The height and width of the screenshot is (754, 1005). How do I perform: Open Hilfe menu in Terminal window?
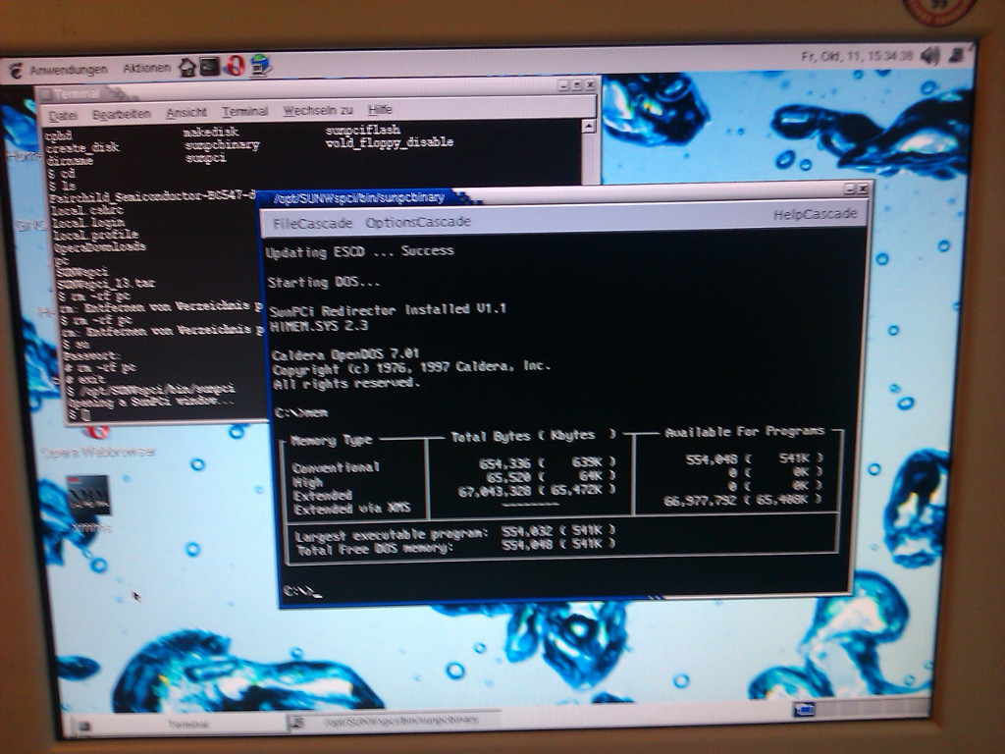coord(380,110)
